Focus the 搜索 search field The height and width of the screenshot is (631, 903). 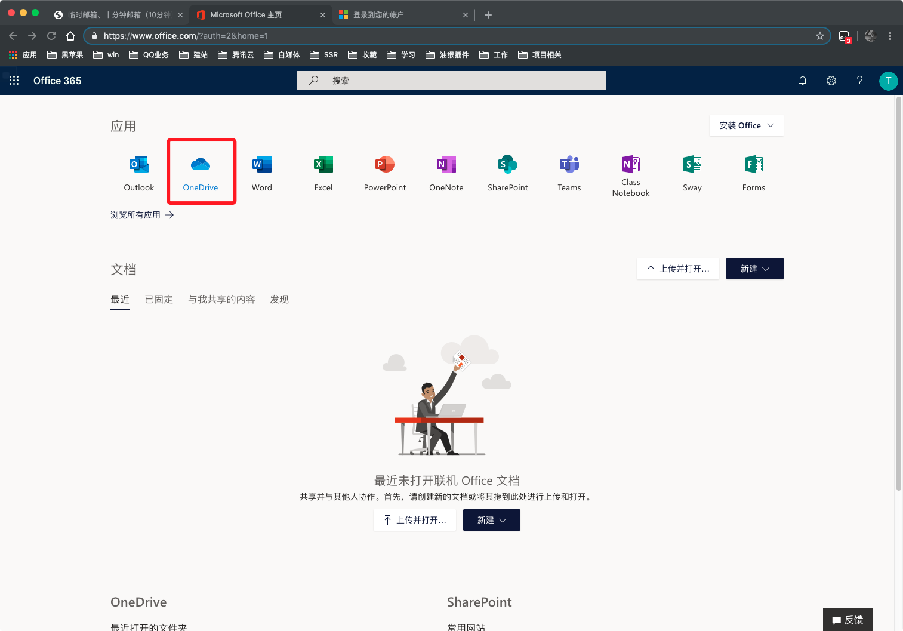click(451, 81)
